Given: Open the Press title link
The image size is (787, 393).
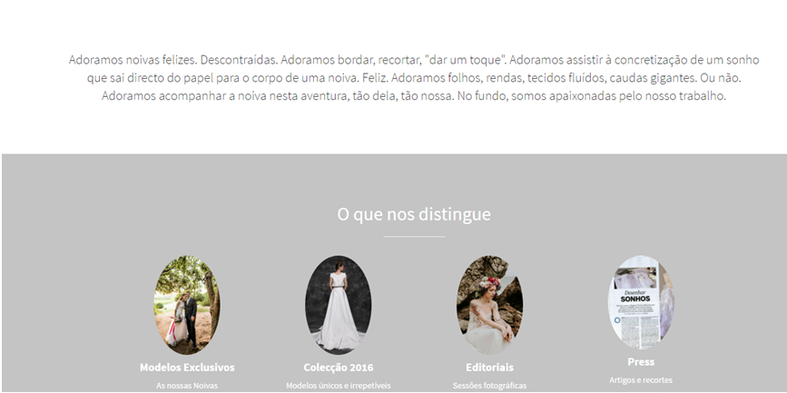Looking at the screenshot, I should point(641,362).
